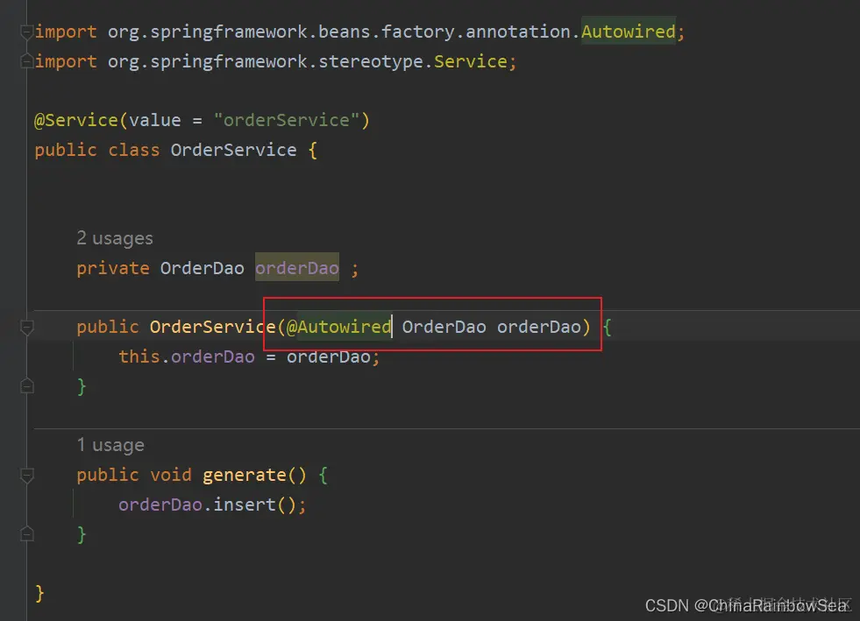Fold the closing brace of the constructor
The width and height of the screenshot is (860, 621).
(26, 386)
